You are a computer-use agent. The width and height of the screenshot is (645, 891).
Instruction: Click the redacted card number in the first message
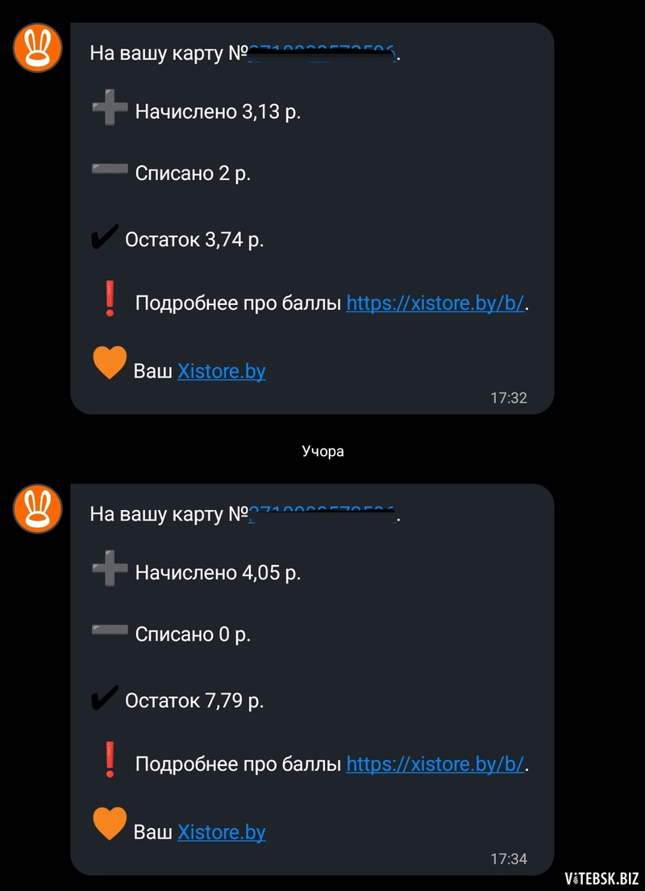click(322, 54)
